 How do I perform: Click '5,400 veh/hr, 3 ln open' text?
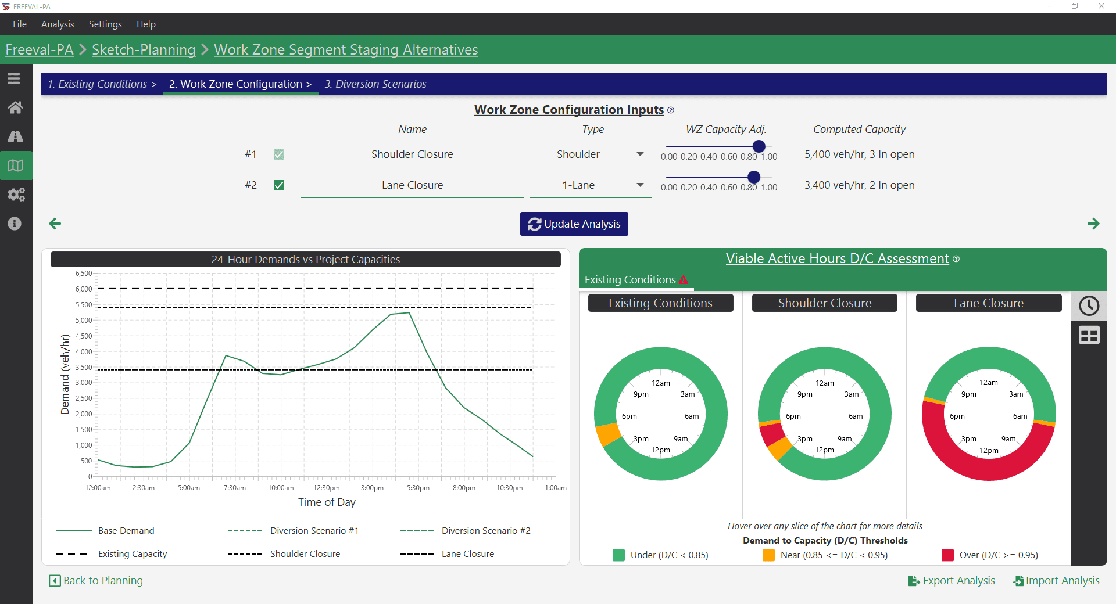coord(859,154)
